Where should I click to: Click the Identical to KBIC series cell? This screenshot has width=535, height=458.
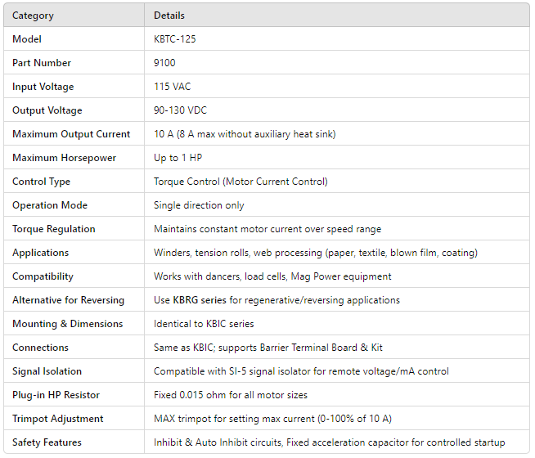click(204, 324)
